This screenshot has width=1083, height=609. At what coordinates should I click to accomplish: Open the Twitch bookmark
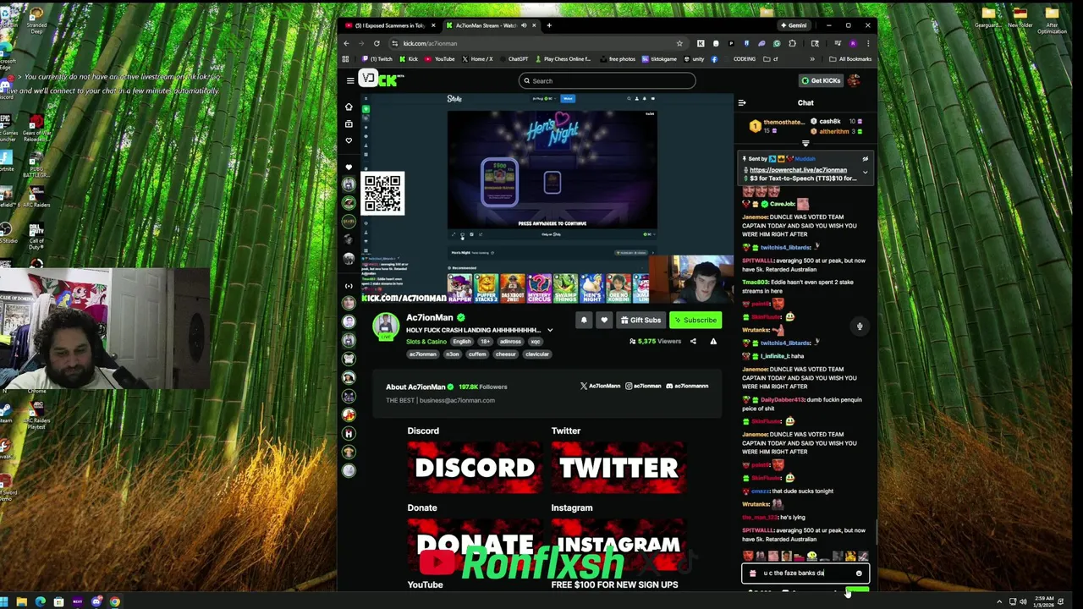378,59
